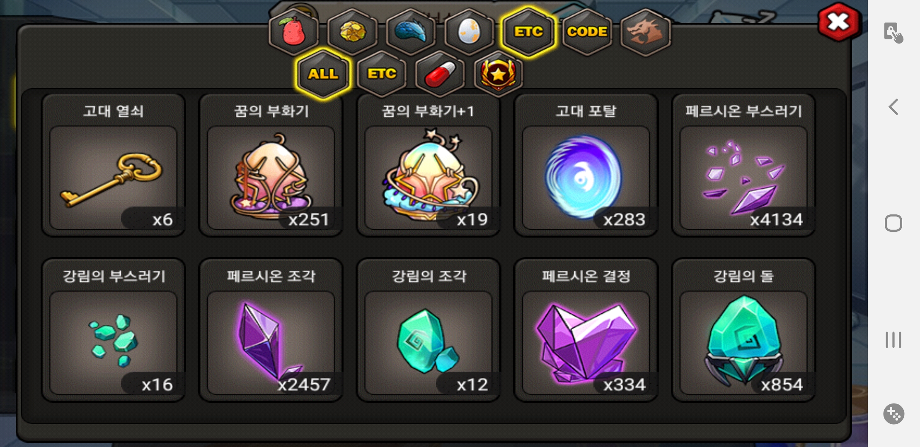920x447 pixels.
Task: Choose the ALL sub-filter
Action: 323,74
